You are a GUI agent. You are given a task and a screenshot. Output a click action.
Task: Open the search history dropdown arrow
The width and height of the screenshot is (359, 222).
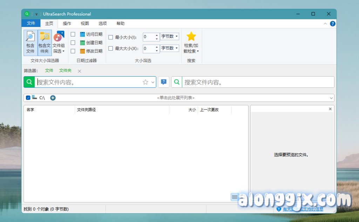[153, 82]
